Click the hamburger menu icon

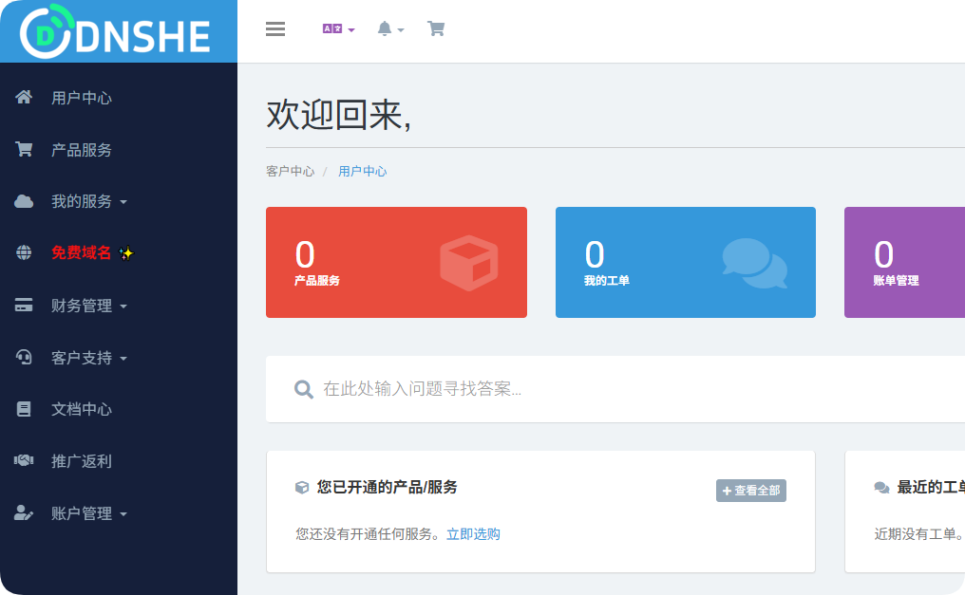275,28
